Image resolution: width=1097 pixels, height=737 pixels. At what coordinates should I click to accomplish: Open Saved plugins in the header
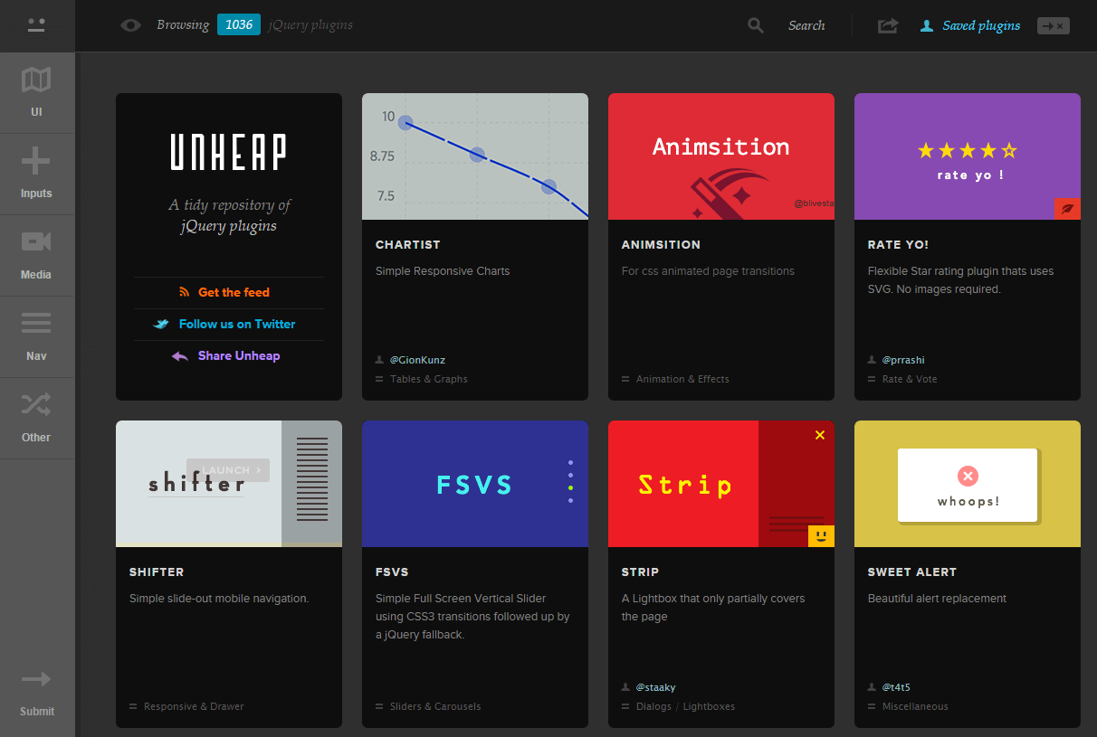pyautogui.click(x=980, y=25)
